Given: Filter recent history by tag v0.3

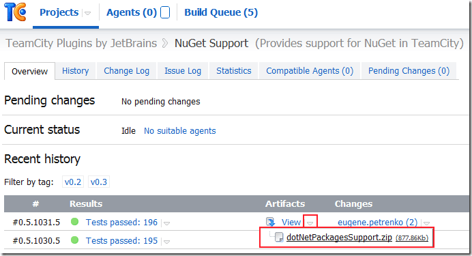Looking at the screenshot, I should click(x=99, y=182).
